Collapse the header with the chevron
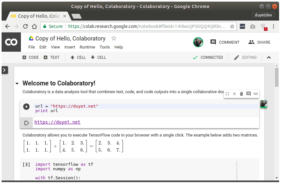Image resolution: width=282 pixels, height=185 pixels. (269, 57)
